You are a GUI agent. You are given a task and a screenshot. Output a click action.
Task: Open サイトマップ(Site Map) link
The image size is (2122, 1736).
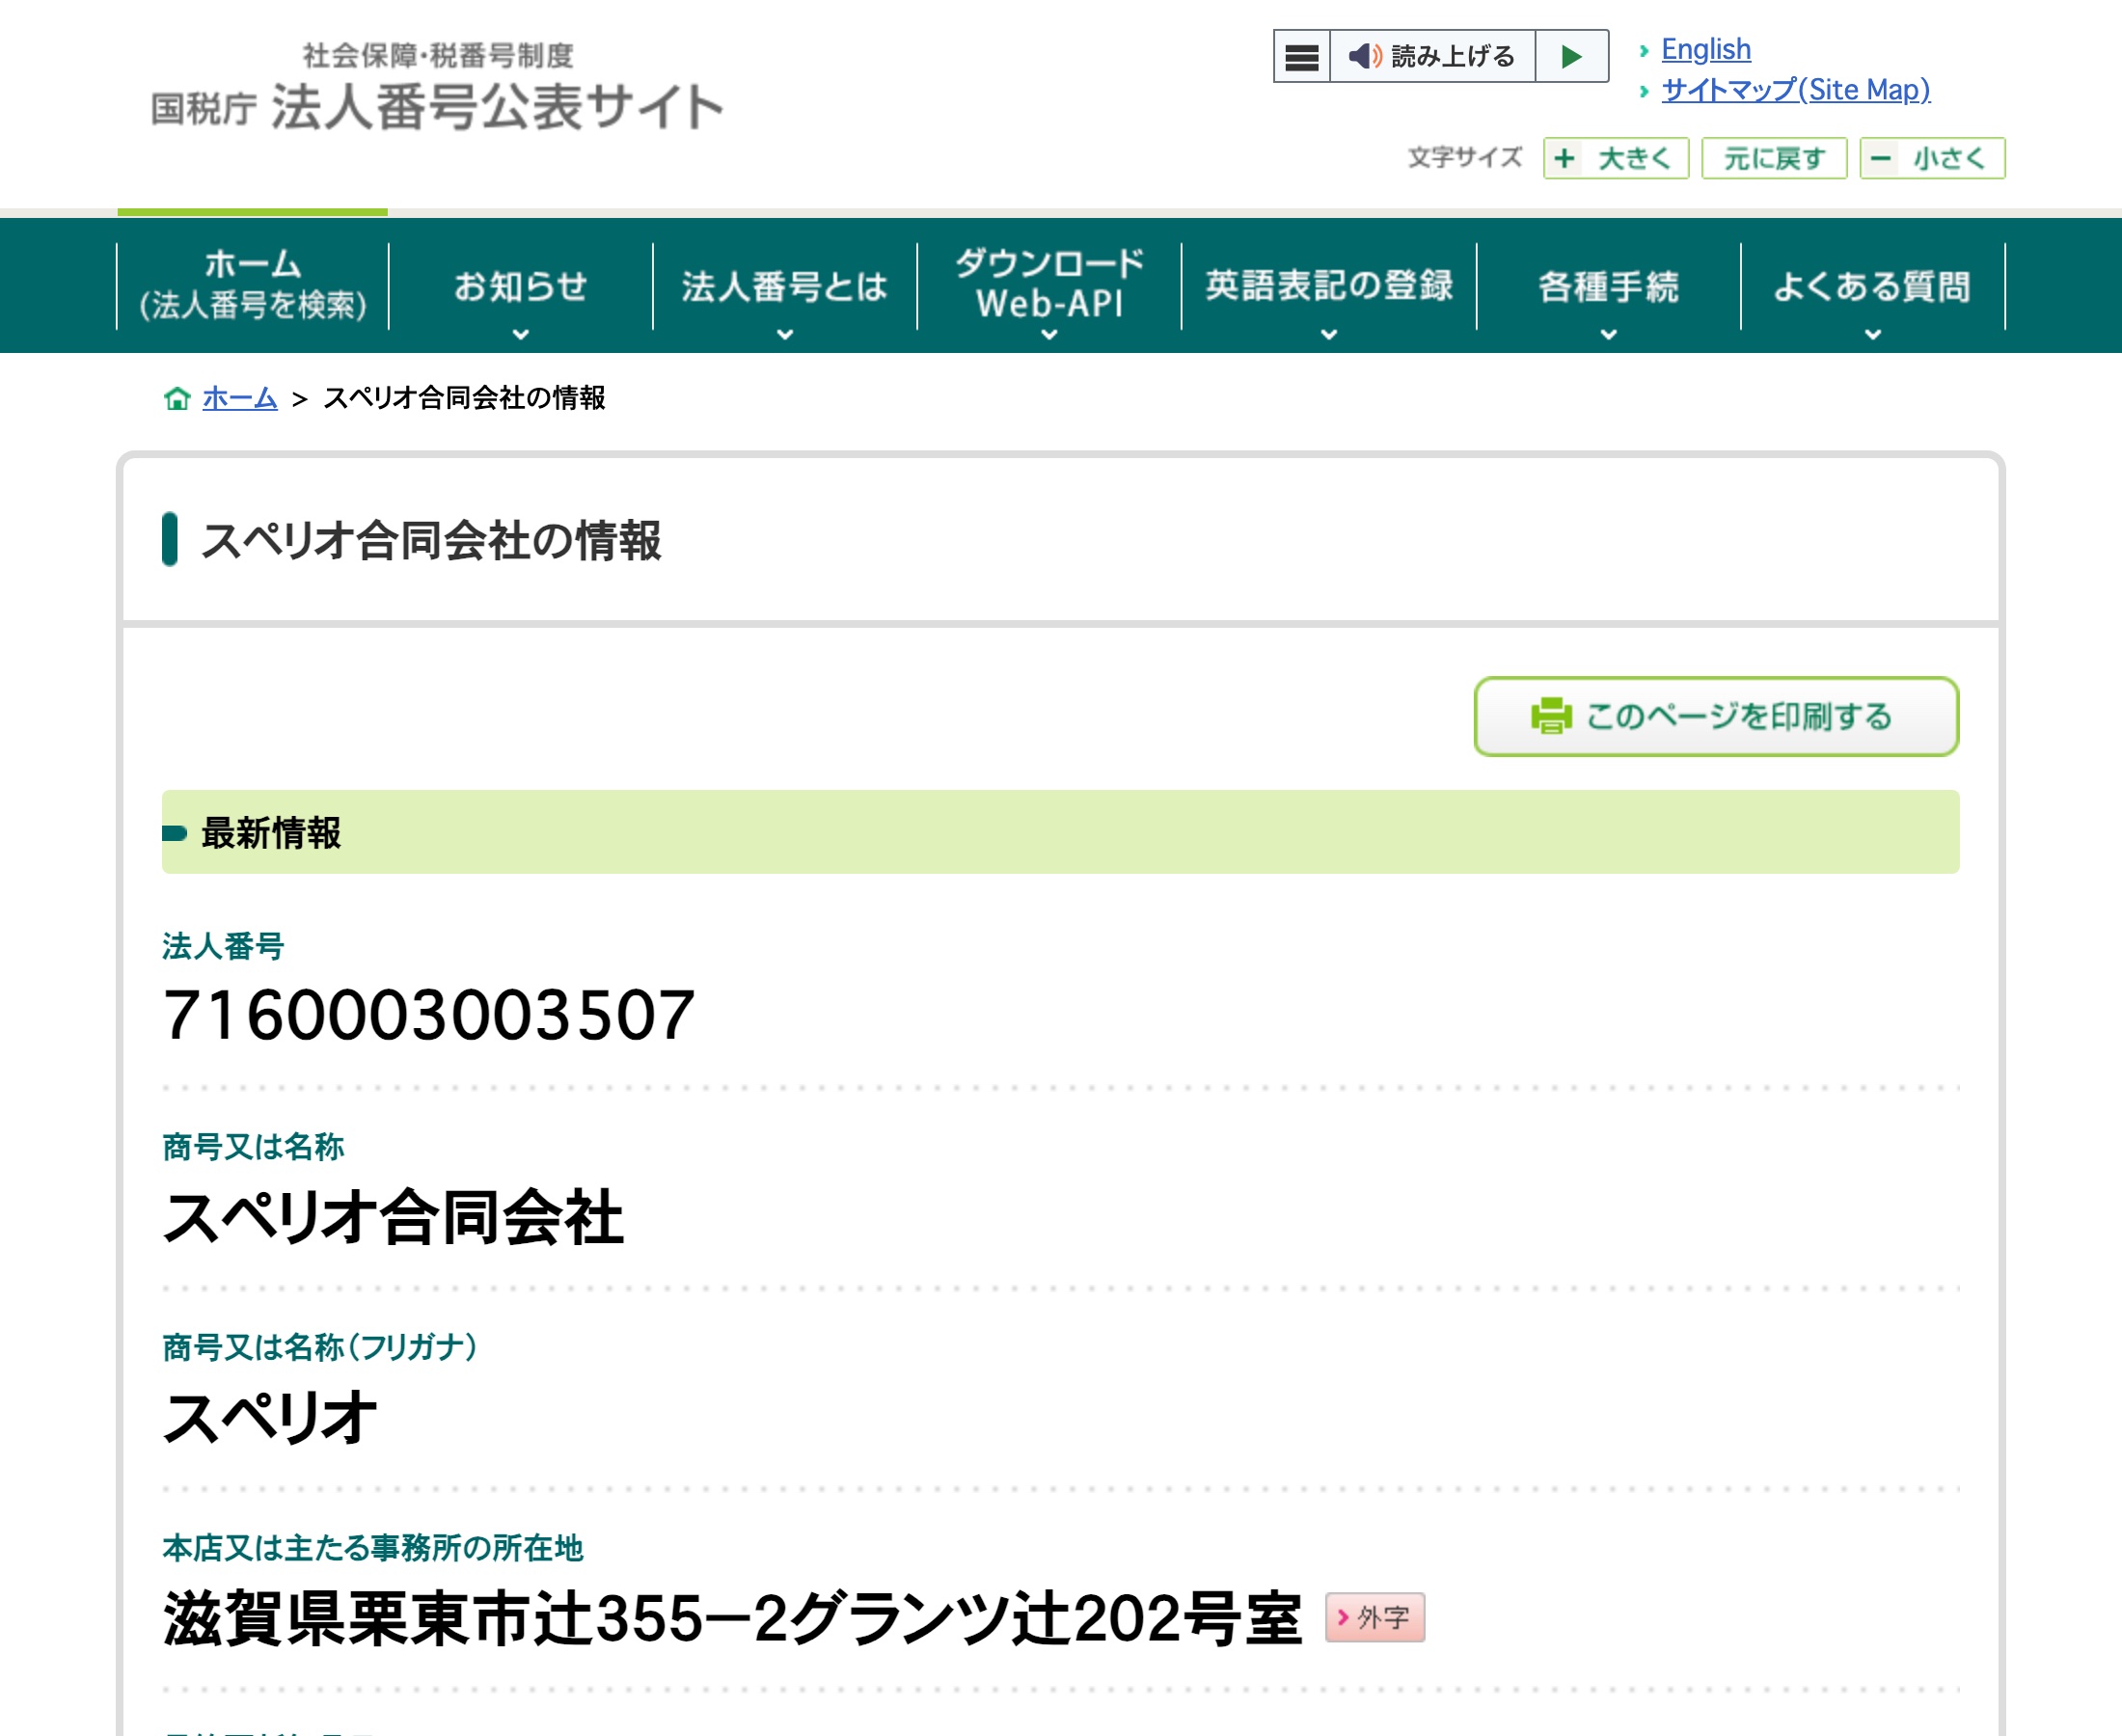[x=1795, y=90]
